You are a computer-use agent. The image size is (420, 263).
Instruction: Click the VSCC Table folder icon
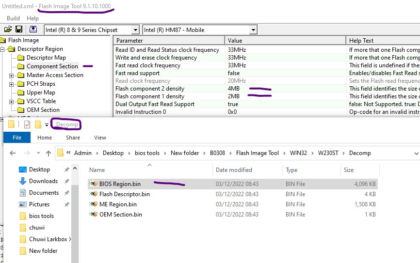(21, 101)
